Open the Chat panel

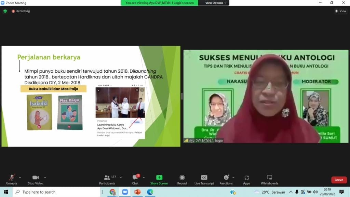tap(135, 180)
